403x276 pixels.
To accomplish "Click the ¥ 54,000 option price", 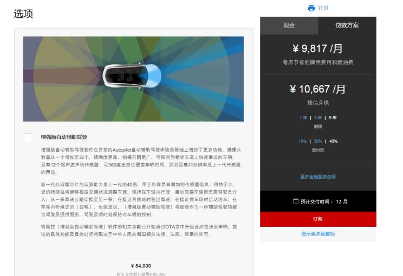I will (141, 266).
